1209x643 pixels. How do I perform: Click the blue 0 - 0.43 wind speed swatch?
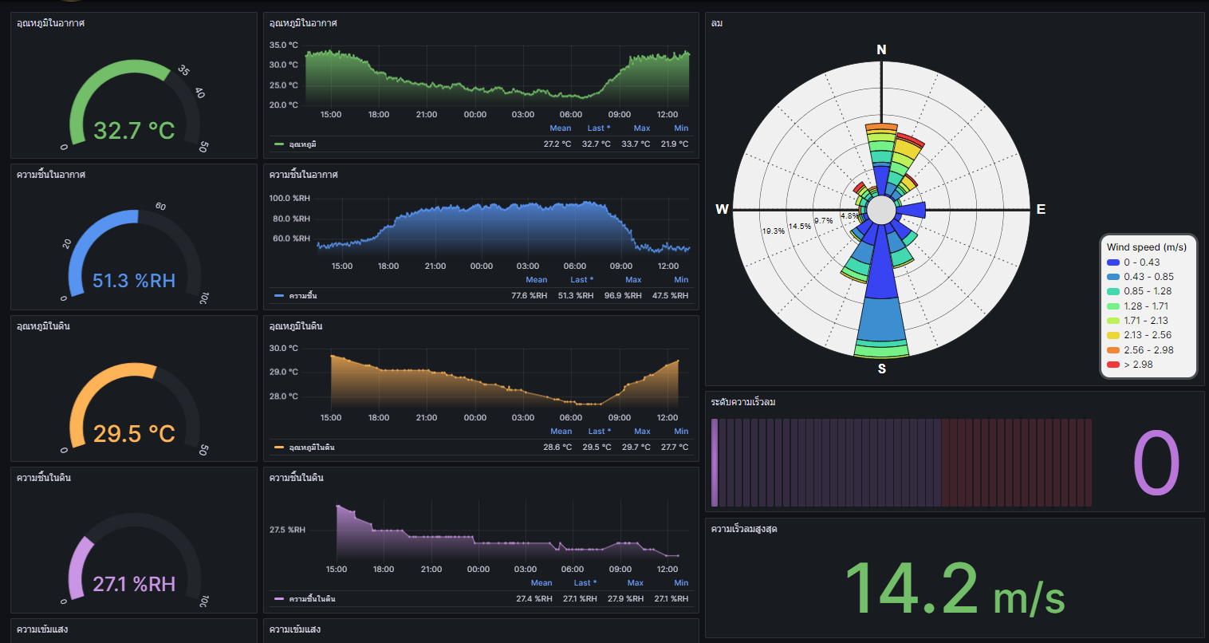(x=1113, y=262)
